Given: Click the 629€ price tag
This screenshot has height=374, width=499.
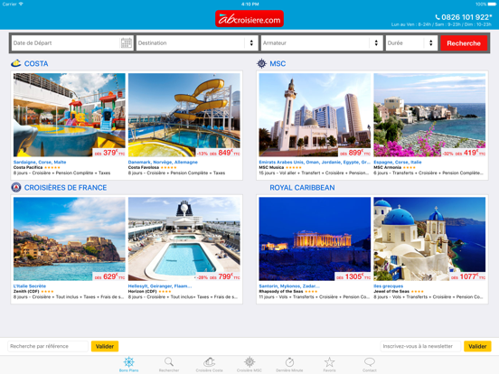Looking at the screenshot, I should (109, 276).
